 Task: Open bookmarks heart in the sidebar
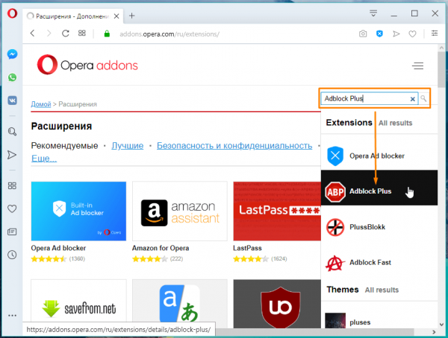12,209
